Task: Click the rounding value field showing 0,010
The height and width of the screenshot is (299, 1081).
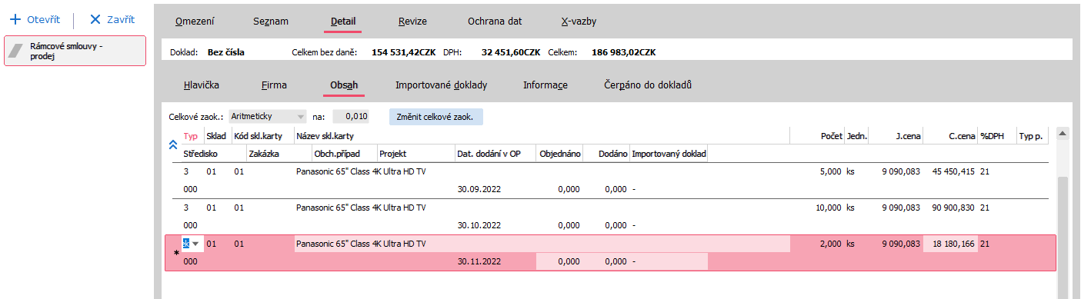Action: 351,117
